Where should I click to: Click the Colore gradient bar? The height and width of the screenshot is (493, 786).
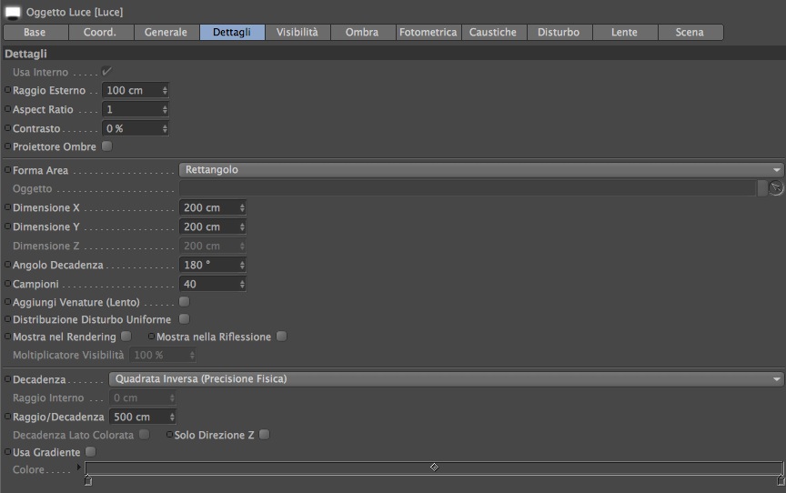point(434,468)
